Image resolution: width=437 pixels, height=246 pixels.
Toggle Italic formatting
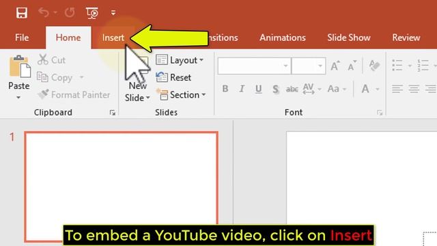point(242,89)
